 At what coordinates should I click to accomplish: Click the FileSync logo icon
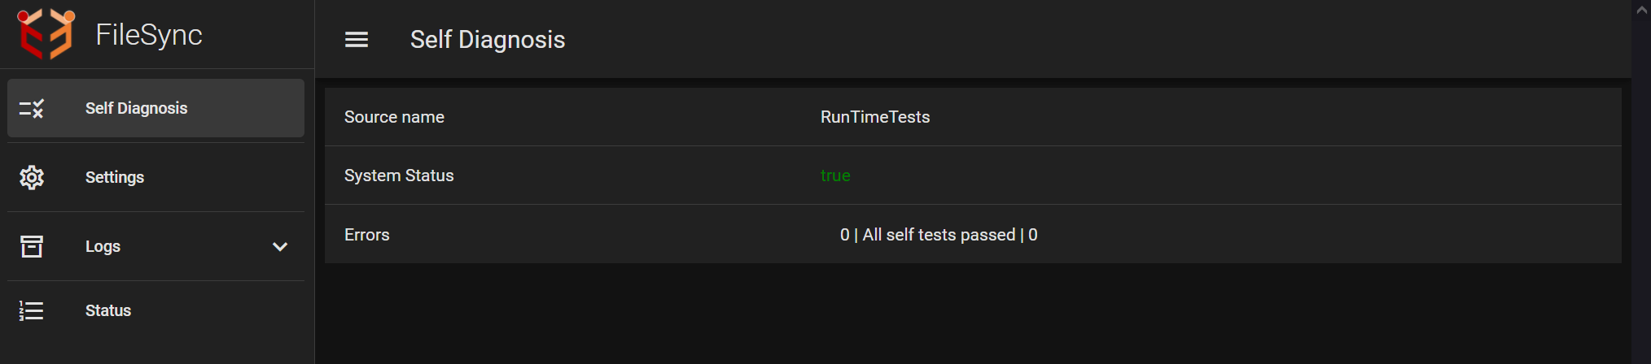click(46, 34)
